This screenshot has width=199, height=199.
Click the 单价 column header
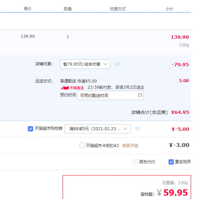28,9
